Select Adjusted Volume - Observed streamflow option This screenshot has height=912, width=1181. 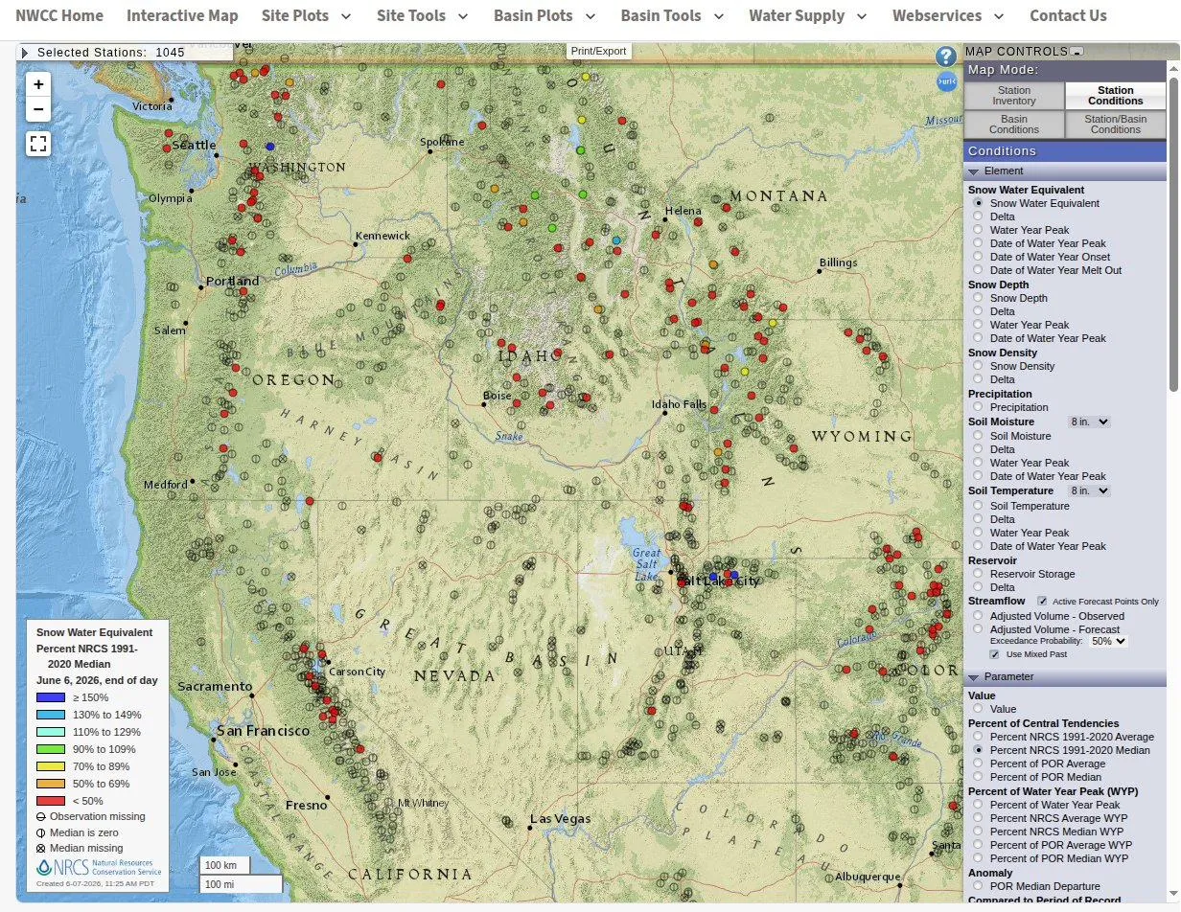coord(978,616)
